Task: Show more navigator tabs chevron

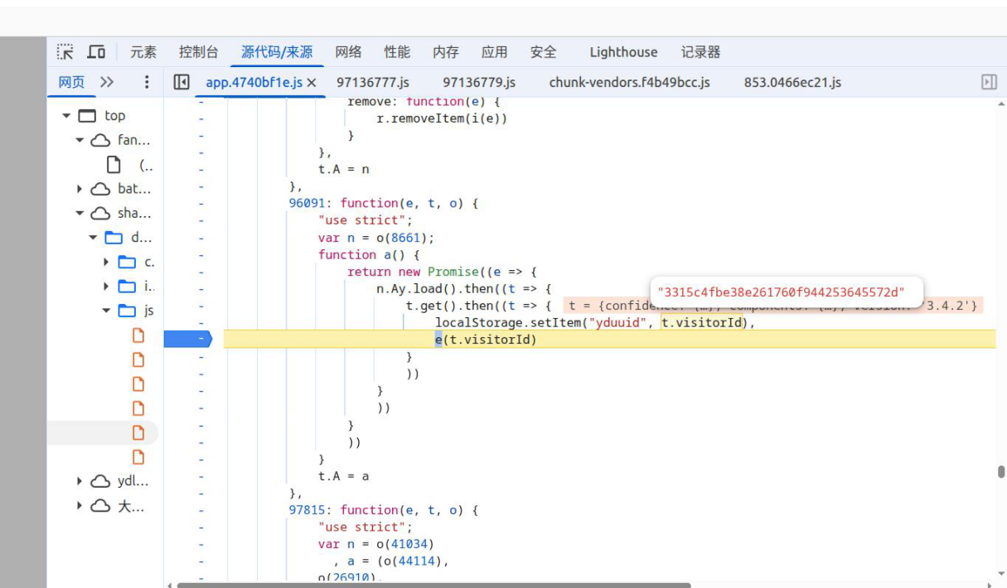Action: 107,82
